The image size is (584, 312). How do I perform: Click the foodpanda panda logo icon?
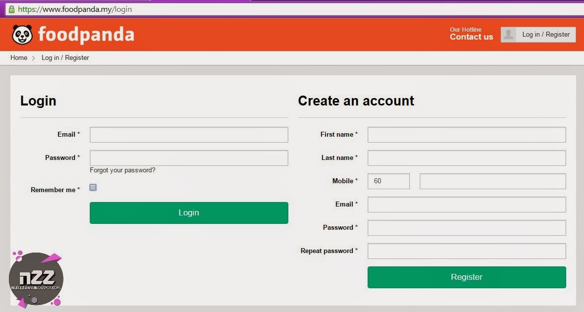coord(22,35)
